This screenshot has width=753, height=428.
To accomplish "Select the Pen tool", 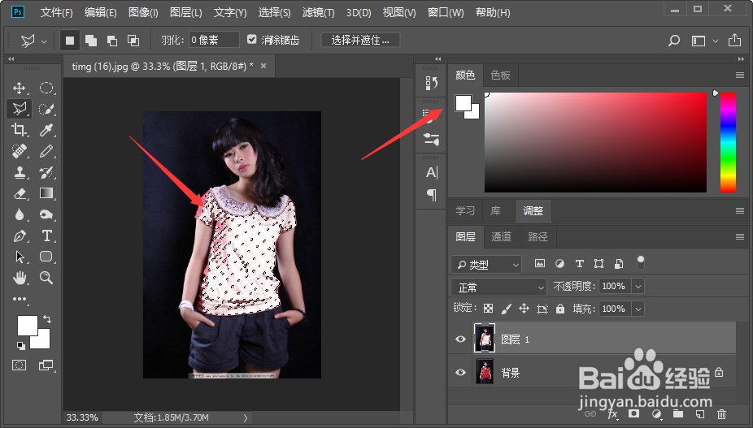I will [x=20, y=236].
